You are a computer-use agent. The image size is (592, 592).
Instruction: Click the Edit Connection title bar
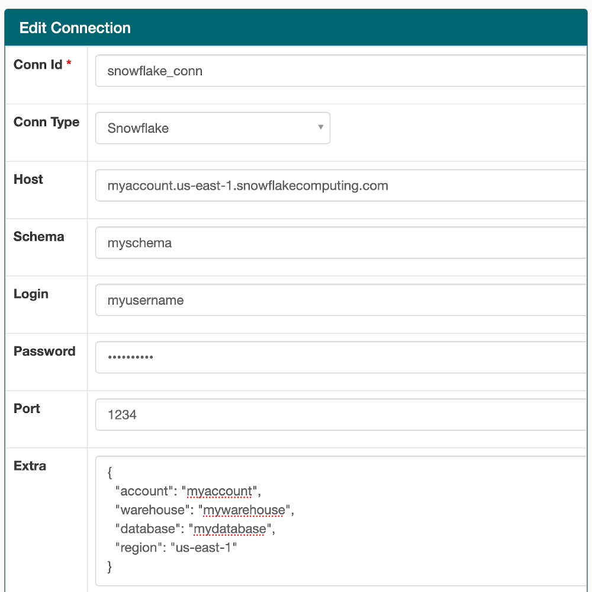75,27
